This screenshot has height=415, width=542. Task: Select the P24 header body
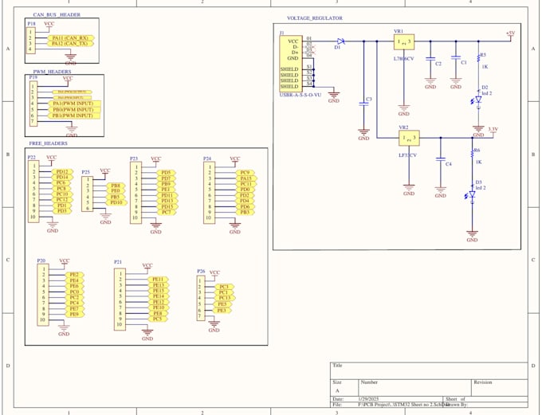coord(209,193)
